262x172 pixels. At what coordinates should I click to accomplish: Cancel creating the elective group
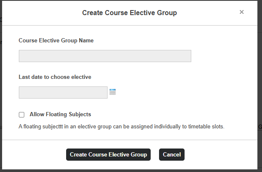172,154
